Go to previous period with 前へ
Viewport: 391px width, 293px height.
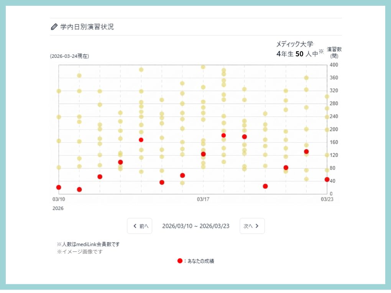140,226
